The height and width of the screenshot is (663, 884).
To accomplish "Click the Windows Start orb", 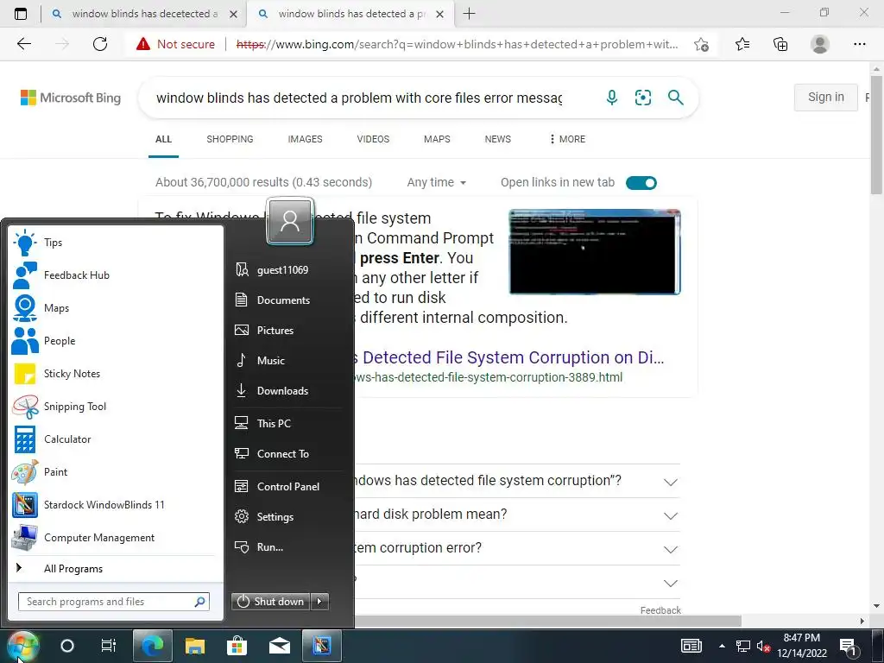I will 22,646.
